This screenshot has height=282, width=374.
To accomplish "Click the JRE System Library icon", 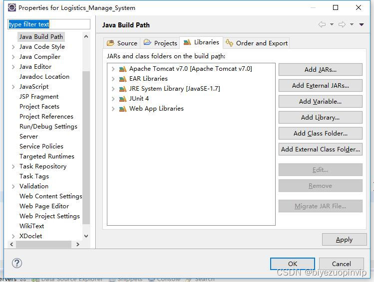I will [123, 89].
